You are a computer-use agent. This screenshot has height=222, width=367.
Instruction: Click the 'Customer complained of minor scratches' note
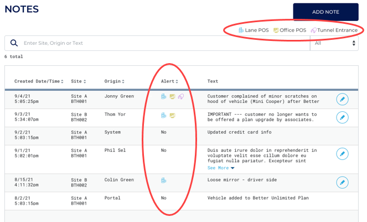[x=263, y=99]
